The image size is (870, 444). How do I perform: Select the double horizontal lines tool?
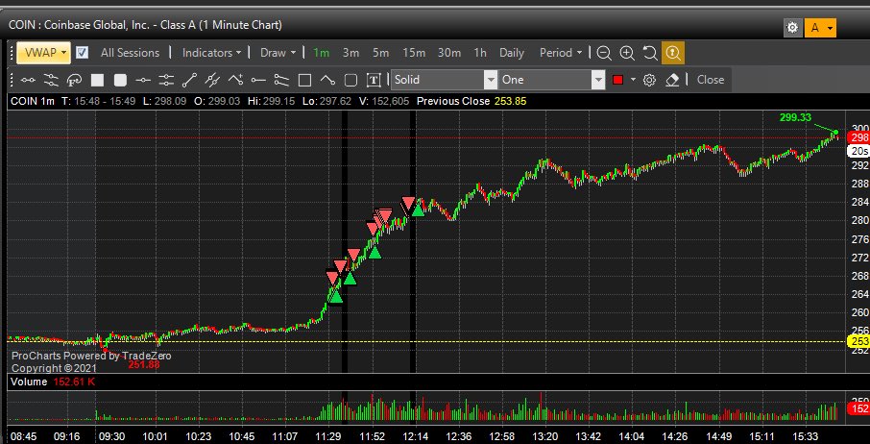(166, 80)
